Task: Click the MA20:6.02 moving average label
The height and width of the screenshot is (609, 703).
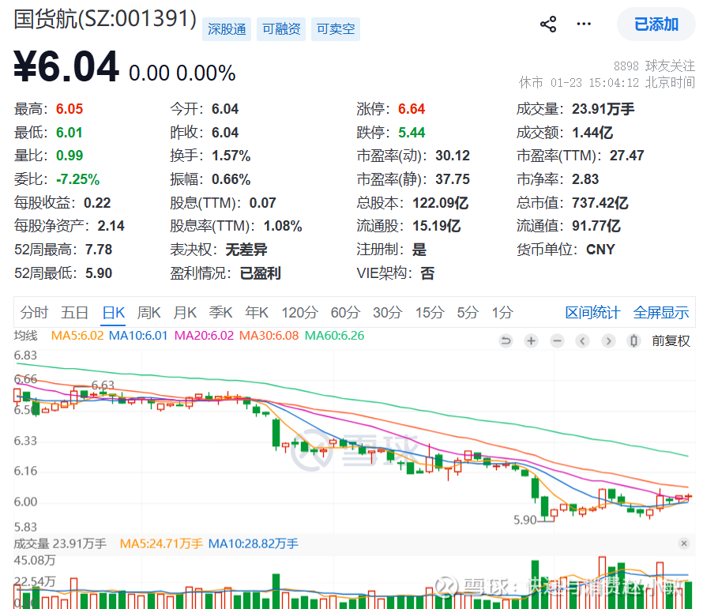Action: [x=204, y=336]
